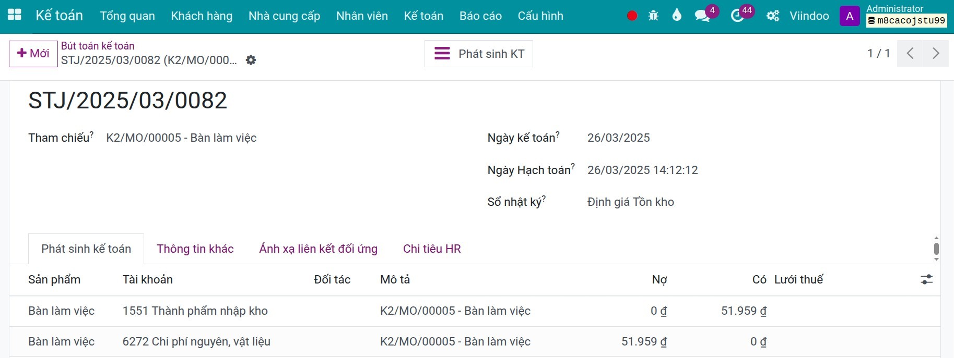Image resolution: width=954 pixels, height=358 pixels.
Task: Select account 6272 Chi phí nguyên, vật liệu
Action: (196, 342)
